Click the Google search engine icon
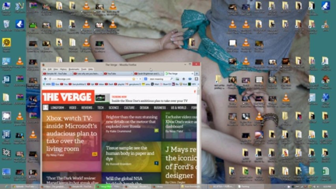Screen dimensions: 336x189 (x=146, y=79)
